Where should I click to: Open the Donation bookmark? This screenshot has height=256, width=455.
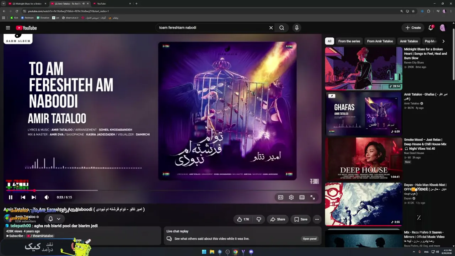pyautogui.click(x=43, y=18)
